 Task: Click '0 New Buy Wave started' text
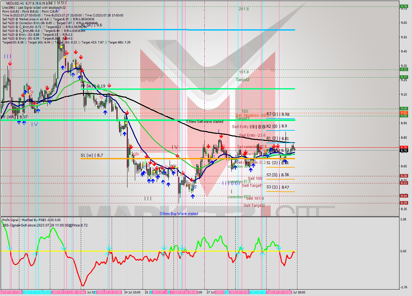tap(179, 214)
